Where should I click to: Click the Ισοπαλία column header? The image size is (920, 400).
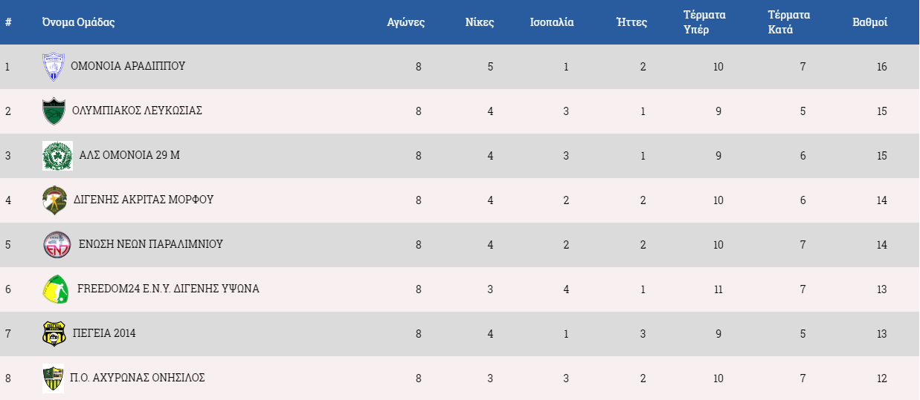552,22
